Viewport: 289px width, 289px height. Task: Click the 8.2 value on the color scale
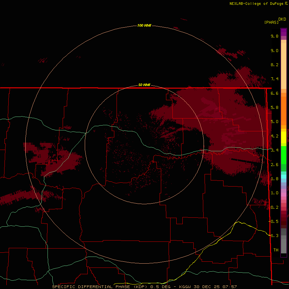pos(275,65)
